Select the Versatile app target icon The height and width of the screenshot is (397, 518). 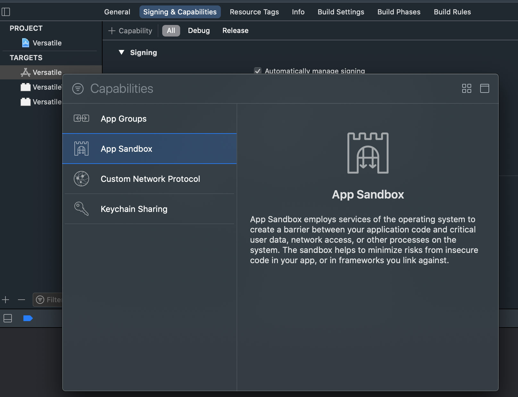coord(26,72)
